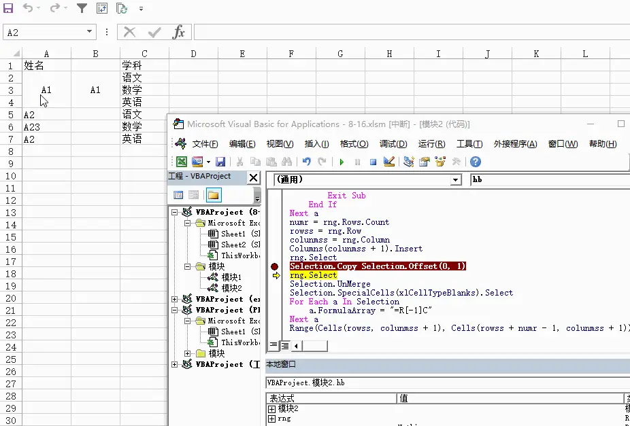Viewport: 630px width, 426px height.
Task: Click the Copy icon in VBA toolbar
Action: click(255, 162)
